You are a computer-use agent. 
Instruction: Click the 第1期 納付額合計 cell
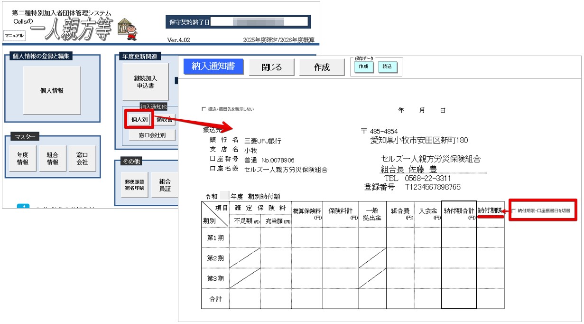459,238
